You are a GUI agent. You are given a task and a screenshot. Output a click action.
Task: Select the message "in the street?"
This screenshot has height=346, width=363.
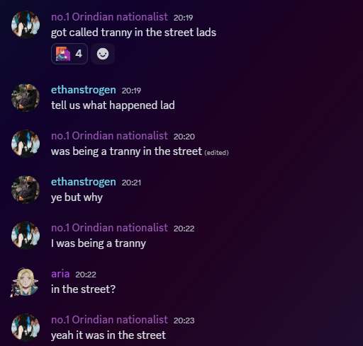coord(83,289)
